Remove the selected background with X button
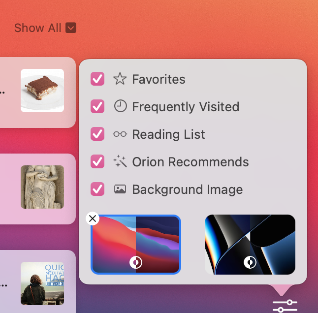318x313 pixels. [x=93, y=219]
